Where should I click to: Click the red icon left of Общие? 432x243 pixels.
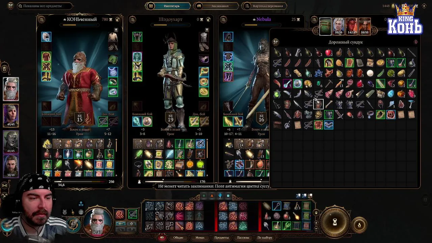[162, 238]
